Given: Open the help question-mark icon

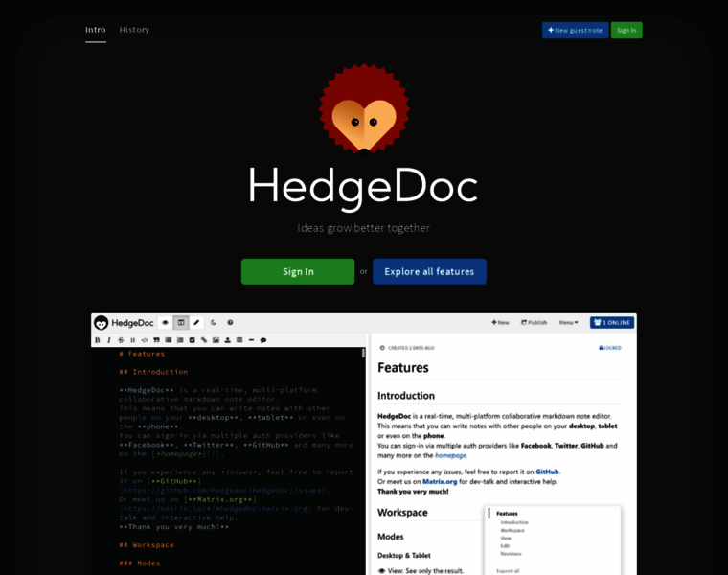Looking at the screenshot, I should pyautogui.click(x=230, y=322).
